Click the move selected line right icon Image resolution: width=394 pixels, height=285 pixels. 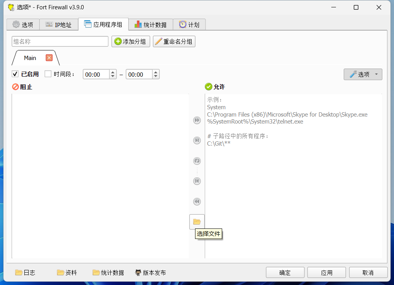point(197,140)
